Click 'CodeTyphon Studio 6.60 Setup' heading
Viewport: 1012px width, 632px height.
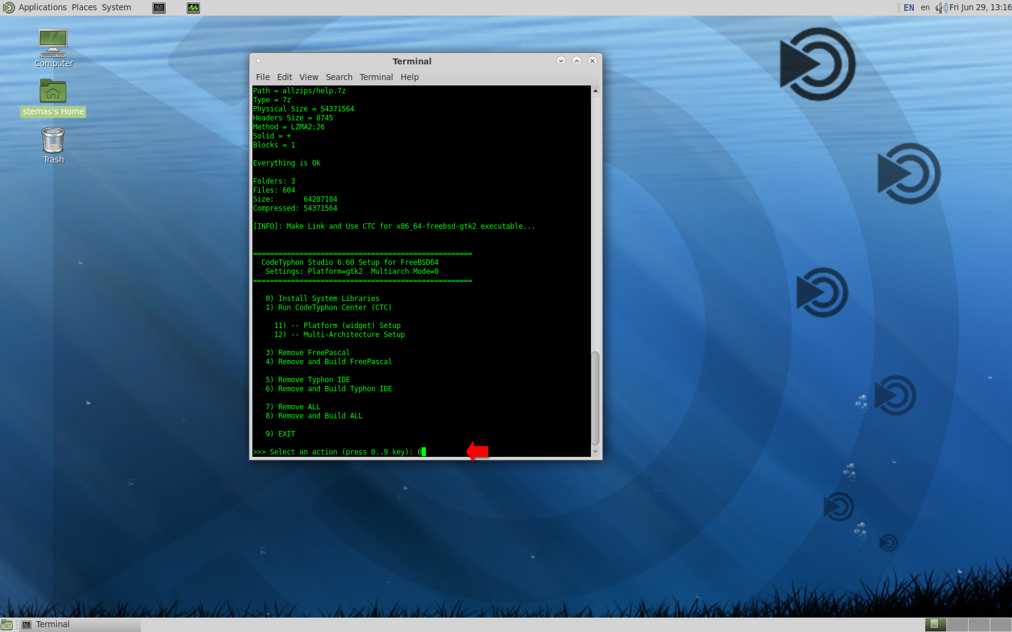pos(350,262)
